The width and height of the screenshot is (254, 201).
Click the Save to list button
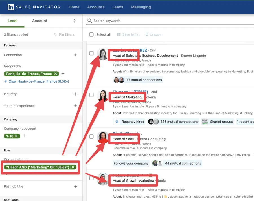click(x=128, y=34)
